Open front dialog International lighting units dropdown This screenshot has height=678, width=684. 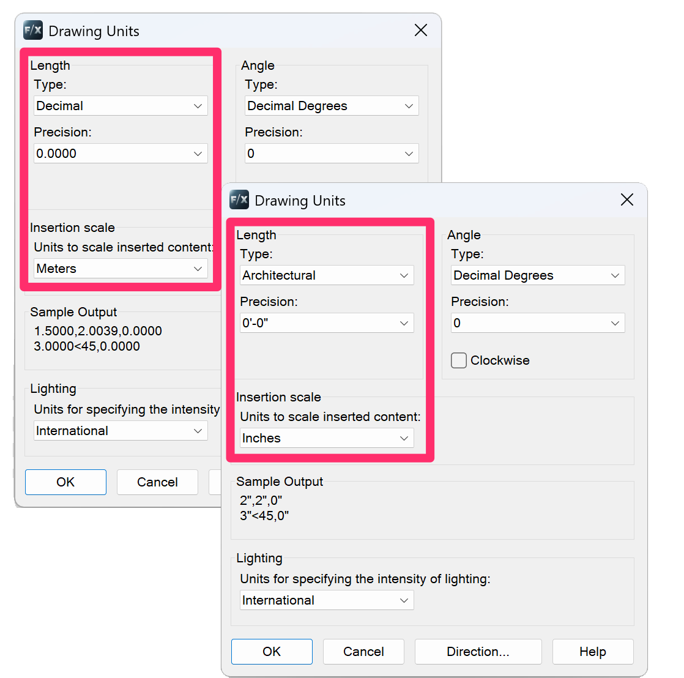(x=327, y=600)
